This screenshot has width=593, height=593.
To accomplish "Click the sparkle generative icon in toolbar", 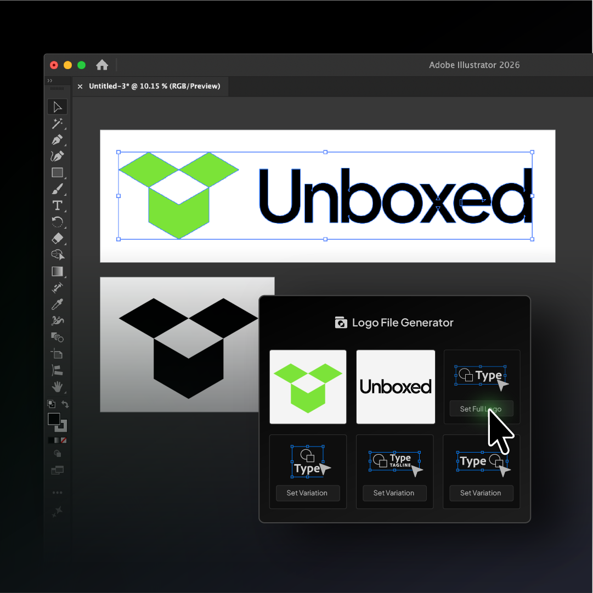I will point(58,511).
